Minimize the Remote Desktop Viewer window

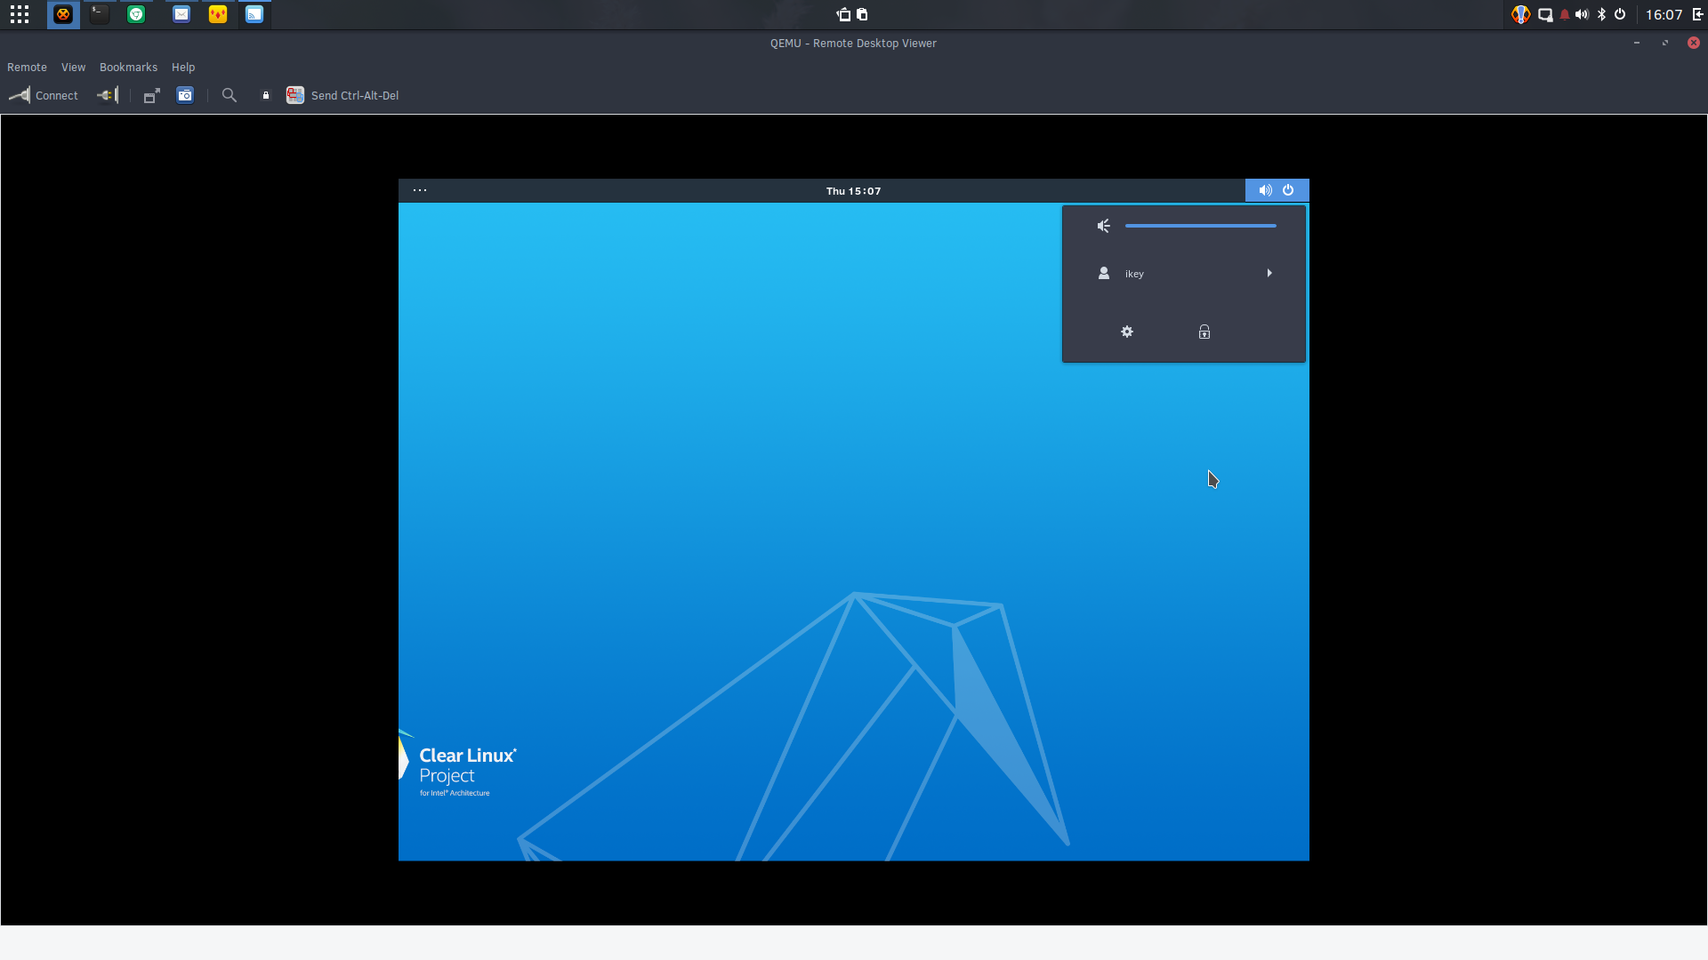tap(1637, 43)
